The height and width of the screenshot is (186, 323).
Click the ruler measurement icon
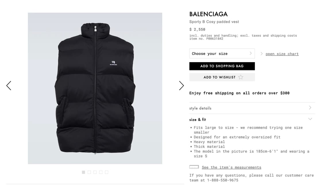click(x=194, y=167)
